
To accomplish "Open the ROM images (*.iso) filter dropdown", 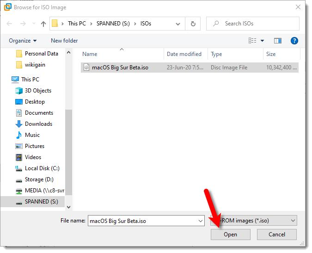I will click(253, 220).
